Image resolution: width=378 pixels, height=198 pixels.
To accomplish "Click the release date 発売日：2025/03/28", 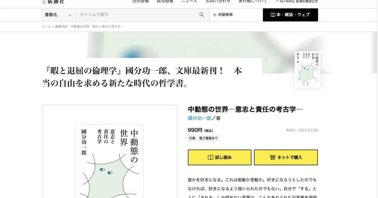I will point(302,130).
